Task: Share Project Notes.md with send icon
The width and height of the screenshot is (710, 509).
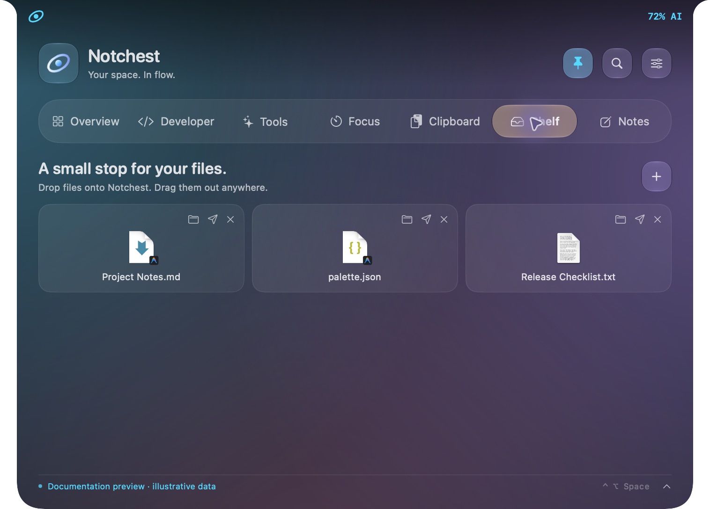Action: coord(213,219)
